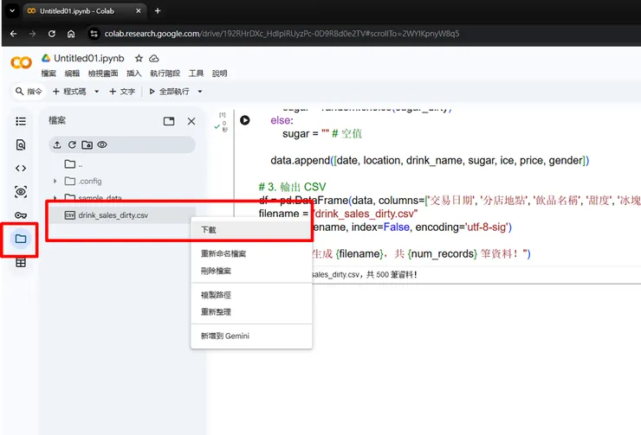The image size is (641, 435).
Task: Open a new browser tab
Action: [x=158, y=11]
